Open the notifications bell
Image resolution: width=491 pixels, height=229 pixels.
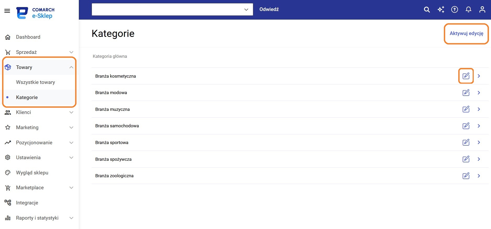pos(468,10)
